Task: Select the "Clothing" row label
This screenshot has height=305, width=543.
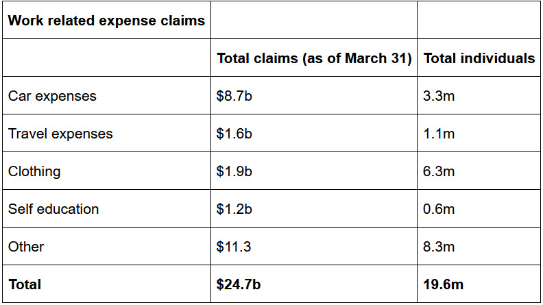Action: click(34, 171)
